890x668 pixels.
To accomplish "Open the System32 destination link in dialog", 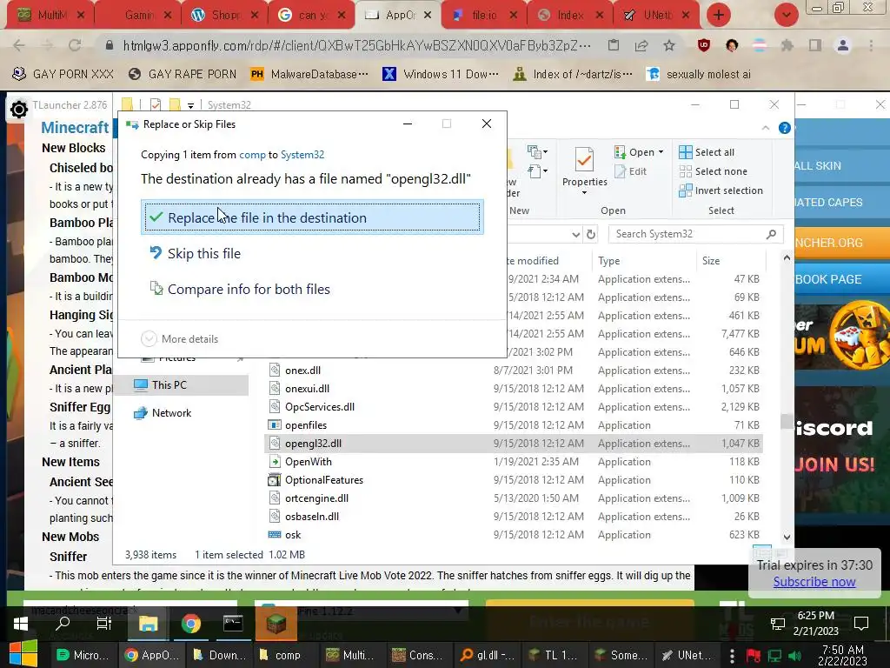I will point(302,155).
